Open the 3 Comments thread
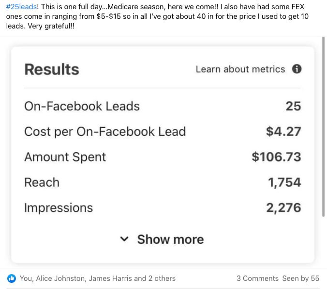Screen dimensions: 327x291 [x=257, y=278]
